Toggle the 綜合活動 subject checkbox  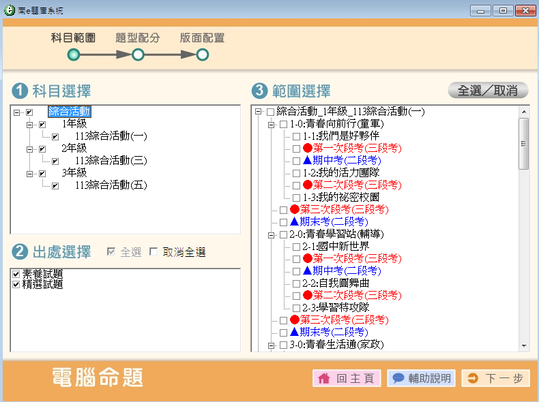(x=29, y=112)
